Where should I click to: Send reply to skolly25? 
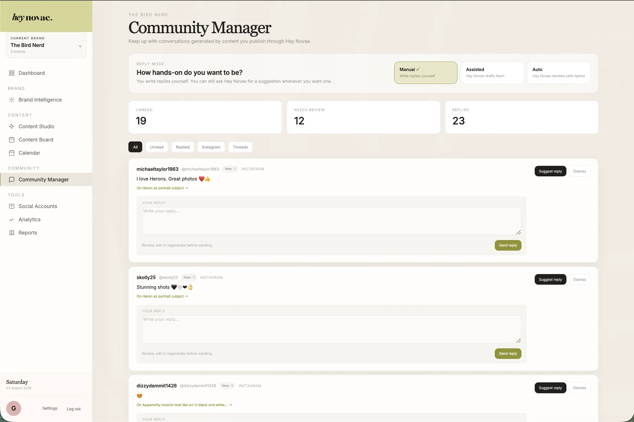[508, 353]
